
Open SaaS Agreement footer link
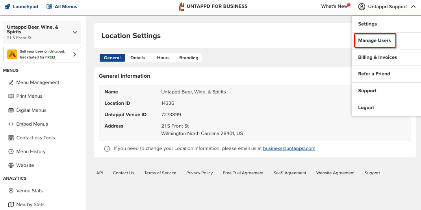(290, 173)
